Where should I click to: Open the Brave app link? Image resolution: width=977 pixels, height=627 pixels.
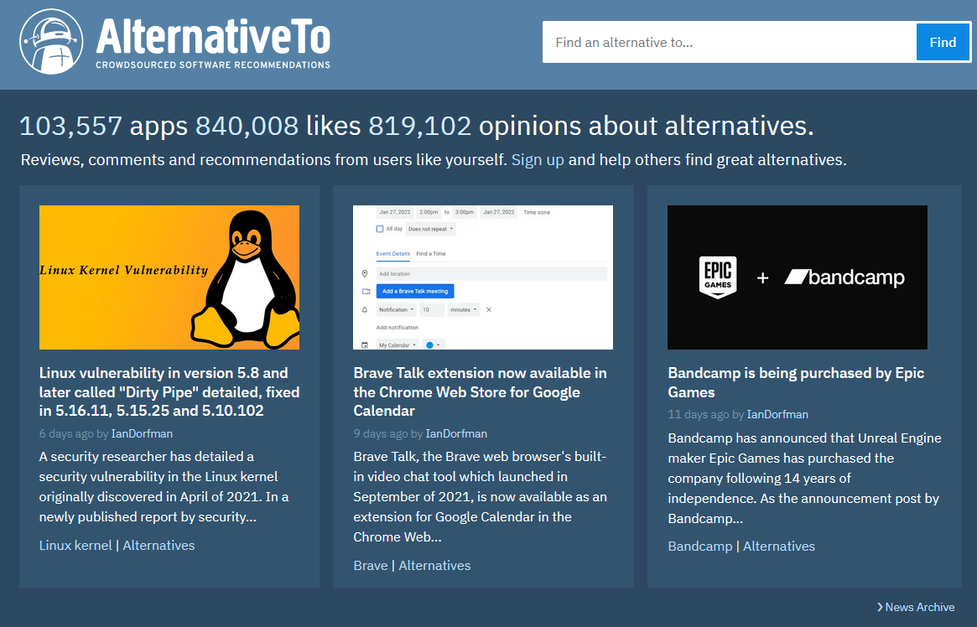pos(370,565)
